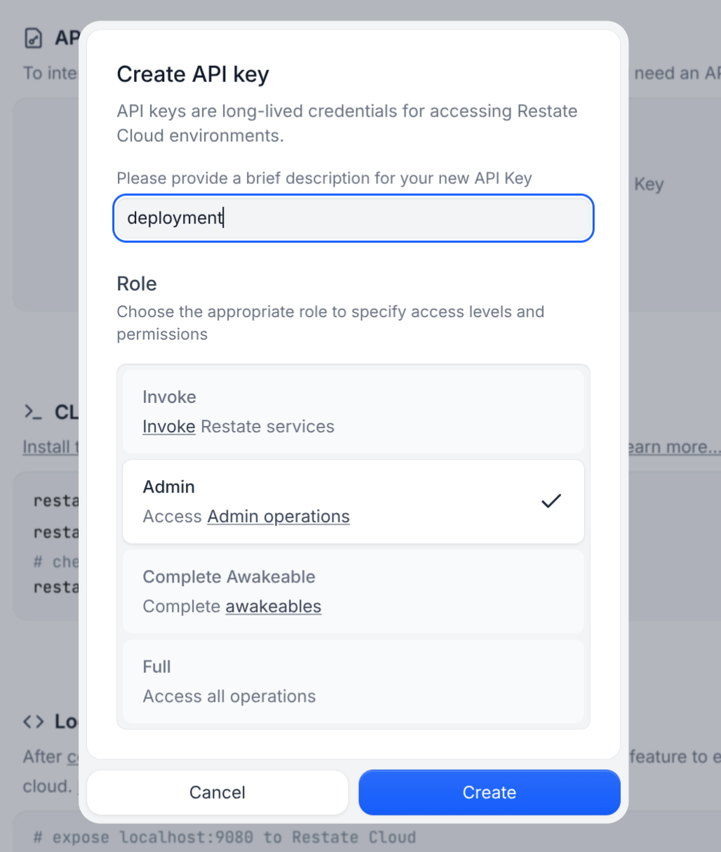Click the Access all operations description
721x852 pixels.
point(229,696)
